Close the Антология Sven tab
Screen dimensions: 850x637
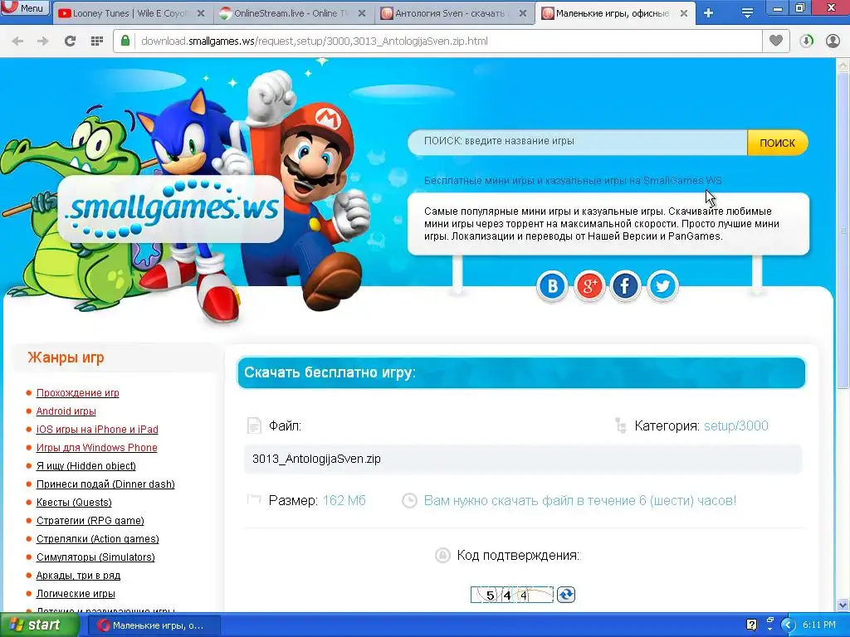523,13
